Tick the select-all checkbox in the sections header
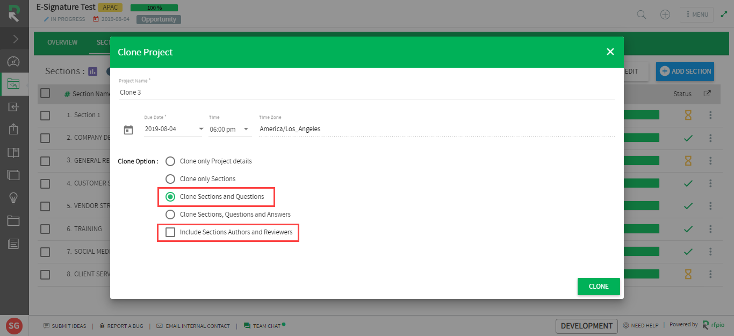 (45, 93)
